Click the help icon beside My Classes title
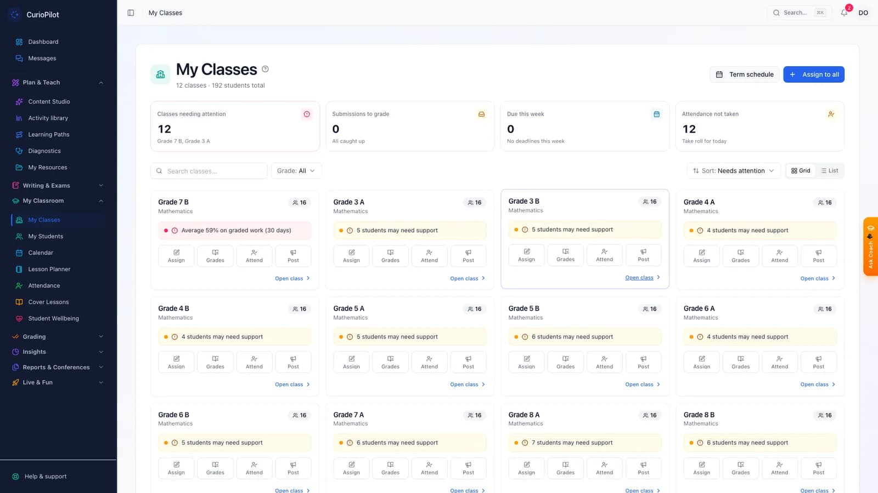The height and width of the screenshot is (493, 878). [265, 69]
